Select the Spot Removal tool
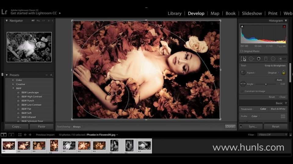 click(251, 59)
